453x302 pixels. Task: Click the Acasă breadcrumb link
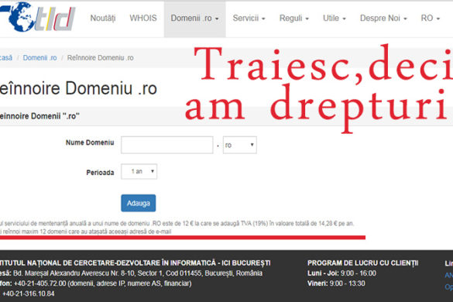(x=6, y=58)
